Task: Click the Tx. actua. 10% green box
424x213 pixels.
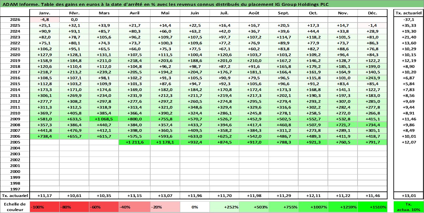Action: [x=409, y=207]
